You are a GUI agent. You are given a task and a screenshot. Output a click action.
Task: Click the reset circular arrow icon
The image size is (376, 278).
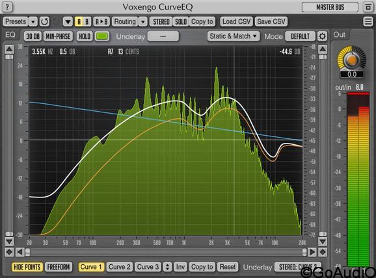[44, 22]
